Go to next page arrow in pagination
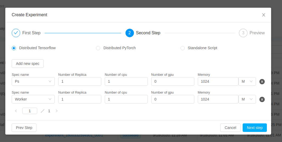The width and height of the screenshot is (282, 142). (57, 111)
